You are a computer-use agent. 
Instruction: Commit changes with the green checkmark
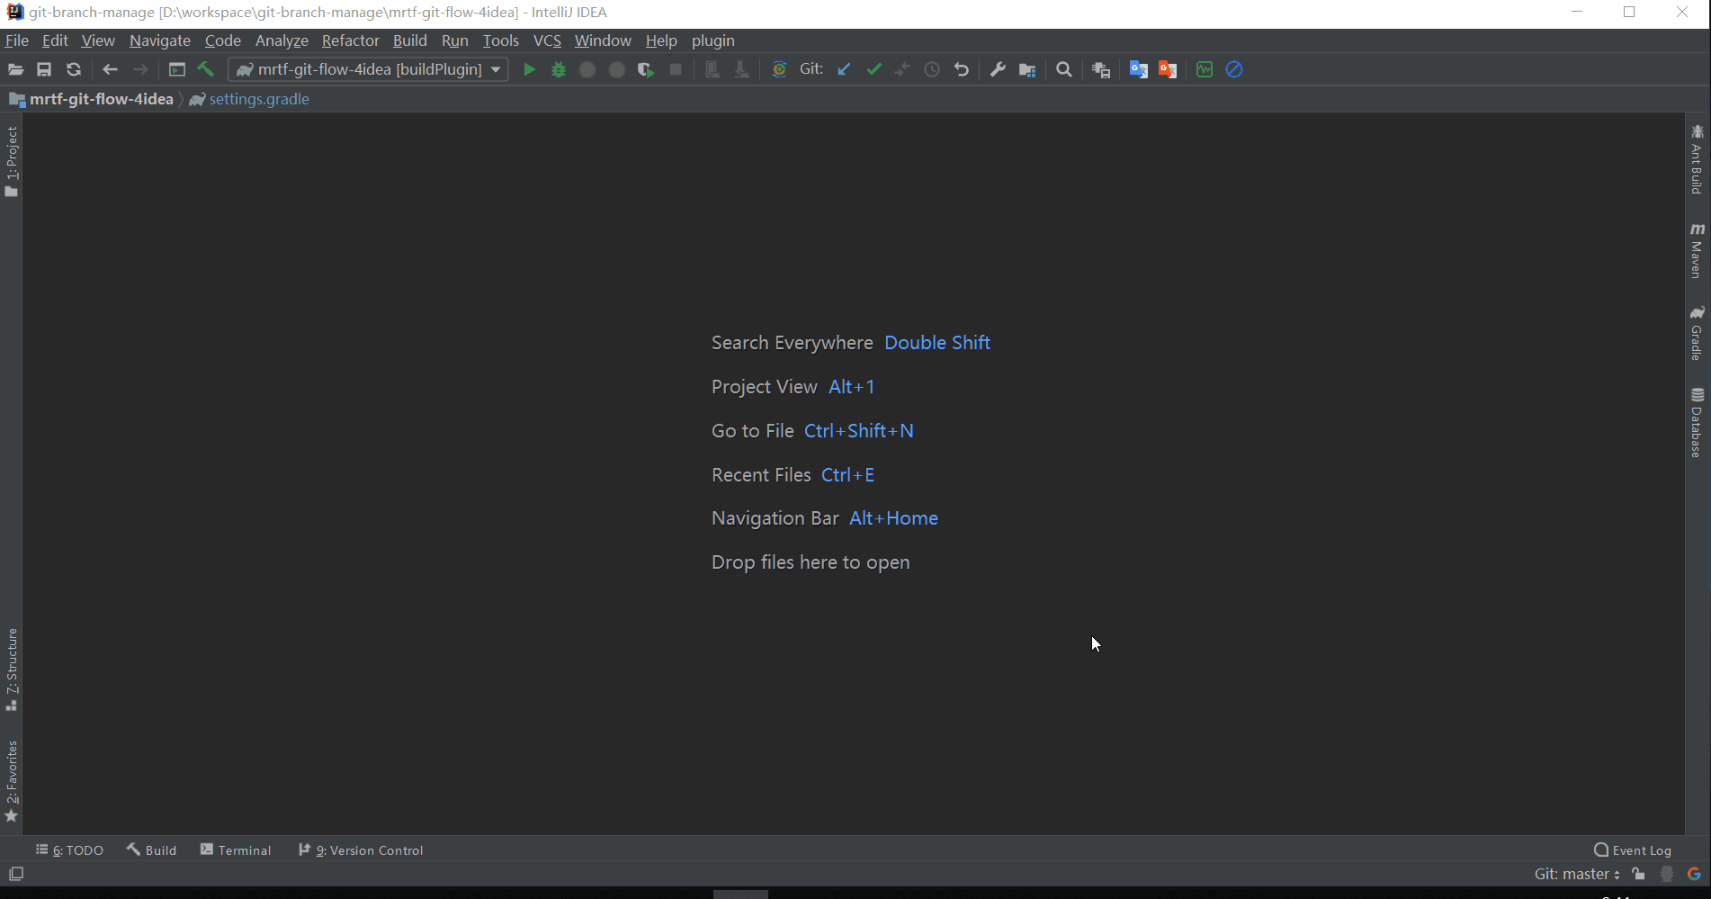(x=873, y=69)
